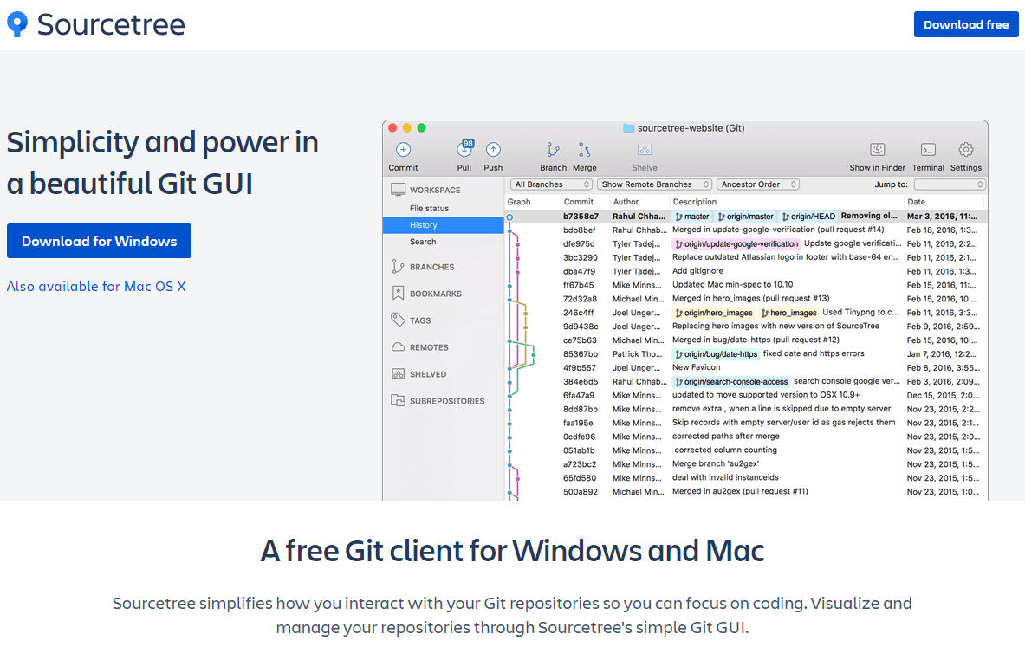1025x660 pixels.
Task: Click the Branches sidebar icon
Action: pos(398,267)
